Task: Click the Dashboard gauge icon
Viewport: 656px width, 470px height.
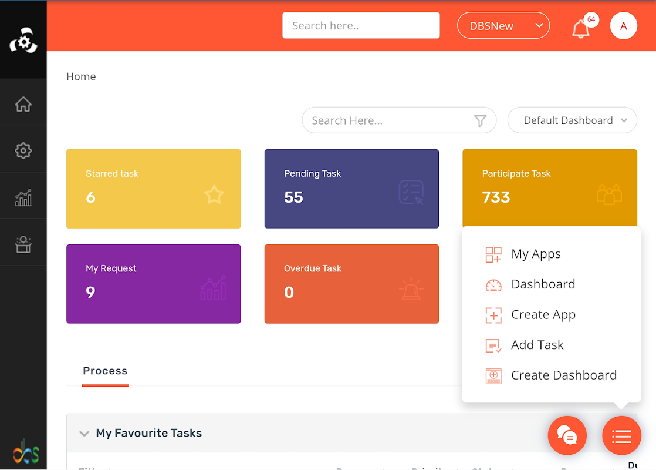Action: 493,285
